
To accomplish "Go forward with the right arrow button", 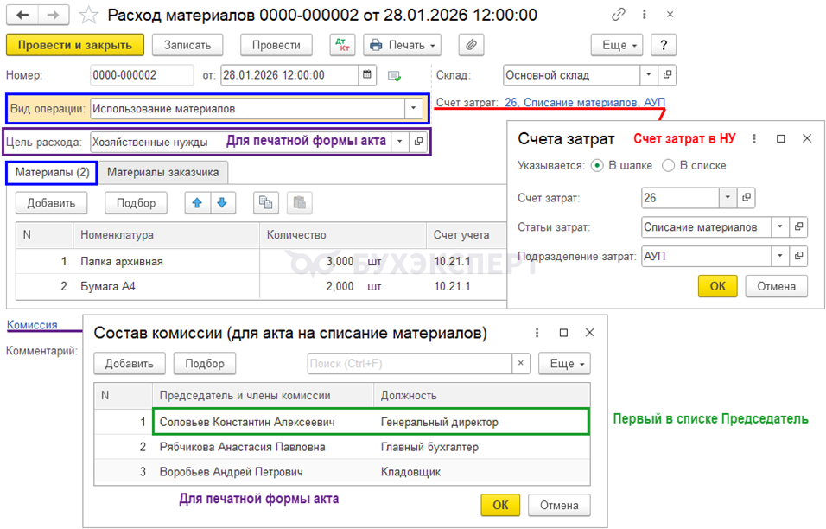I will click(x=54, y=16).
